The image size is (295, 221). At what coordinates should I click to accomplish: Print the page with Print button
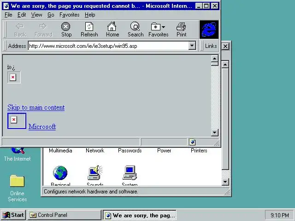pyautogui.click(x=181, y=29)
